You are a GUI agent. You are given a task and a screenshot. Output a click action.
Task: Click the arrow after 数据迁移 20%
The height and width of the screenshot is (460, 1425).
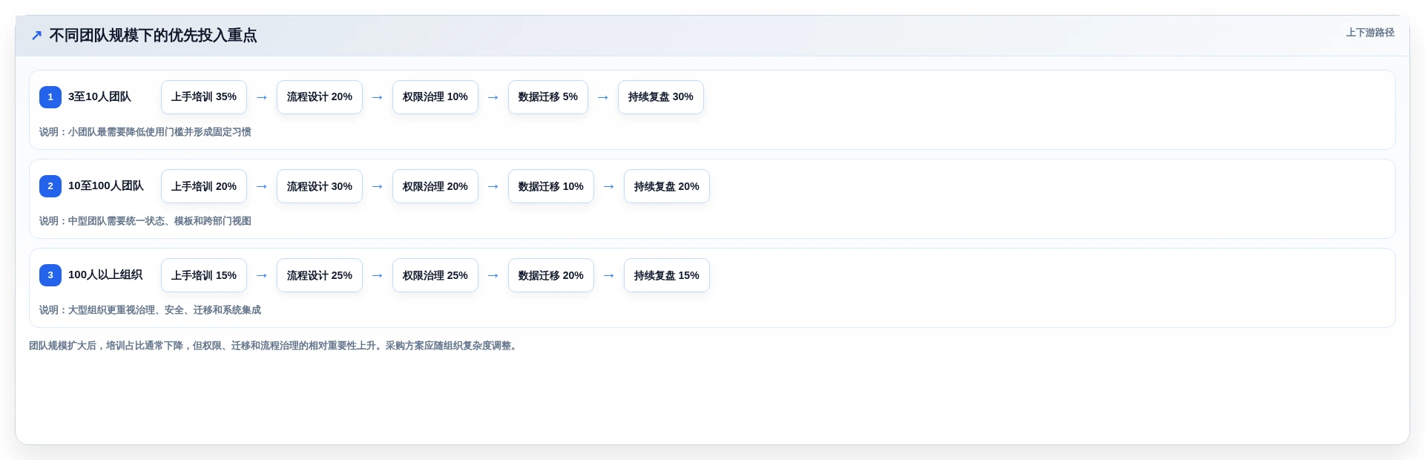(609, 275)
